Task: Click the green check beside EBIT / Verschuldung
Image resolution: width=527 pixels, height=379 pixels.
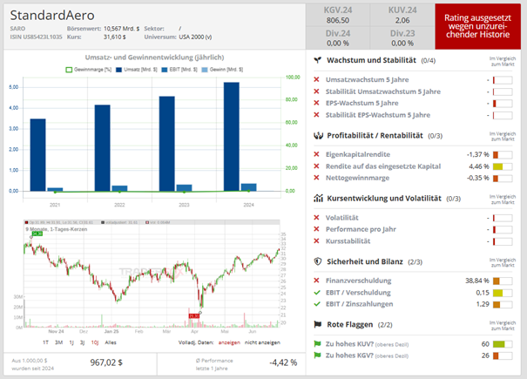Action: point(317,293)
